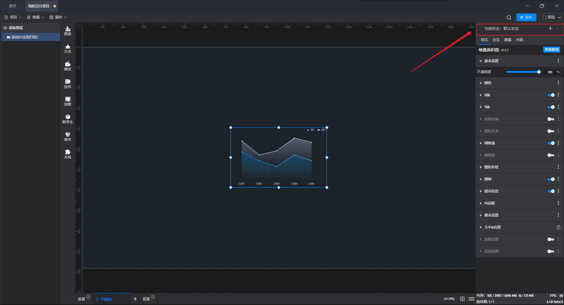Switch to the 数据 tab in properties panel
Viewport: 564px width, 305px height.
point(508,40)
